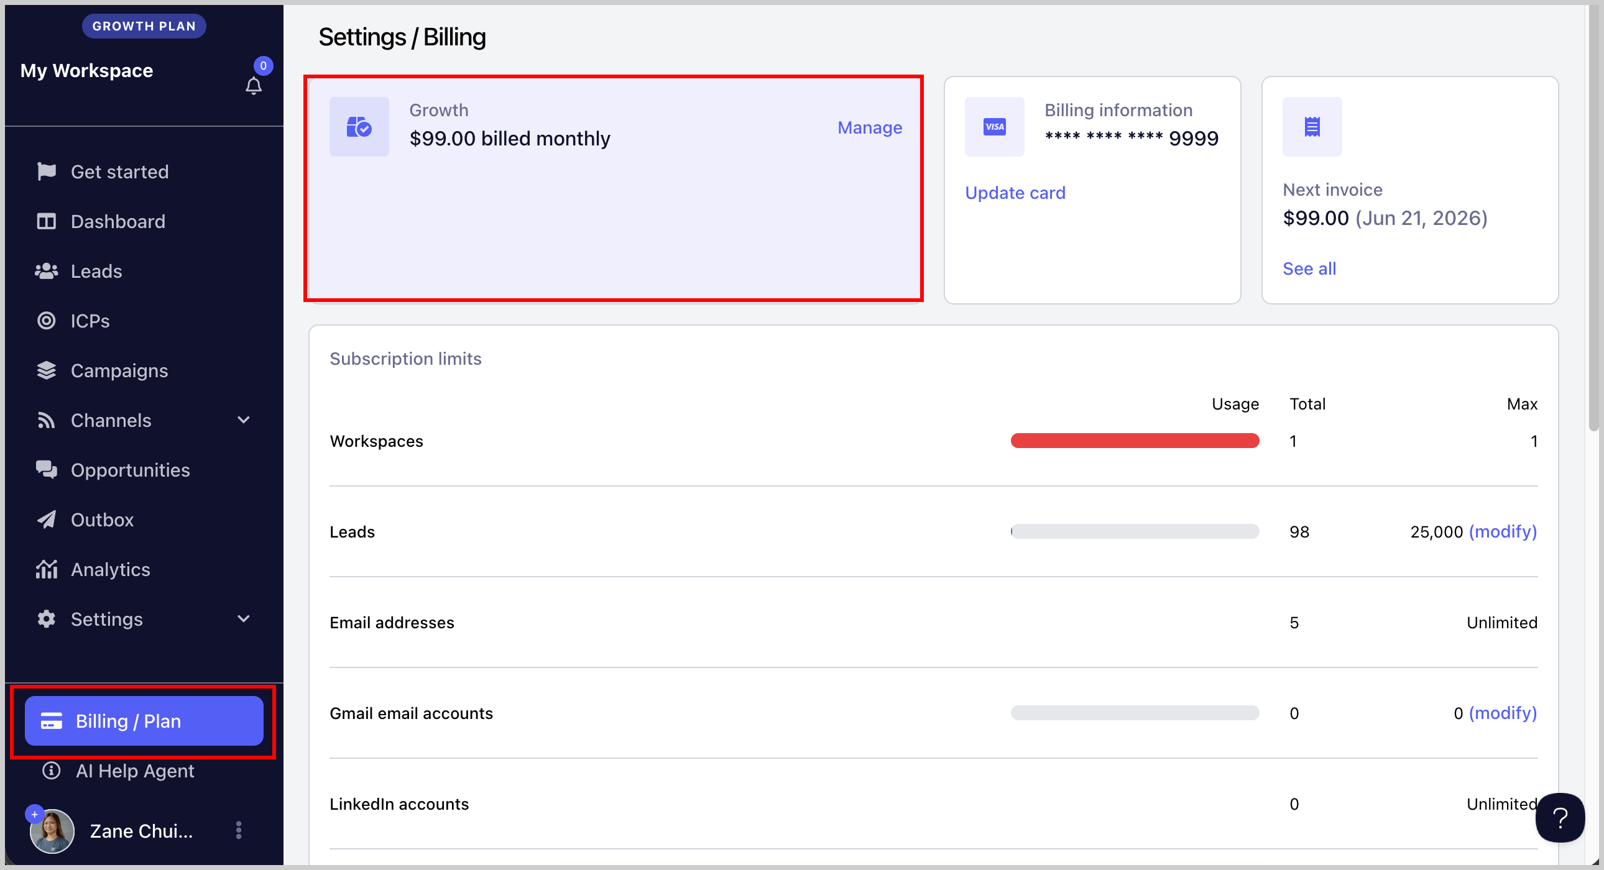The height and width of the screenshot is (870, 1604).
Task: Click the Leads usage bar
Action: [x=1135, y=531]
